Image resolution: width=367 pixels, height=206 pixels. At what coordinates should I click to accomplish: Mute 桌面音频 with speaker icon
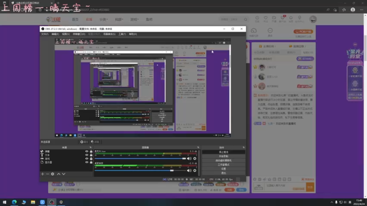(x=189, y=170)
